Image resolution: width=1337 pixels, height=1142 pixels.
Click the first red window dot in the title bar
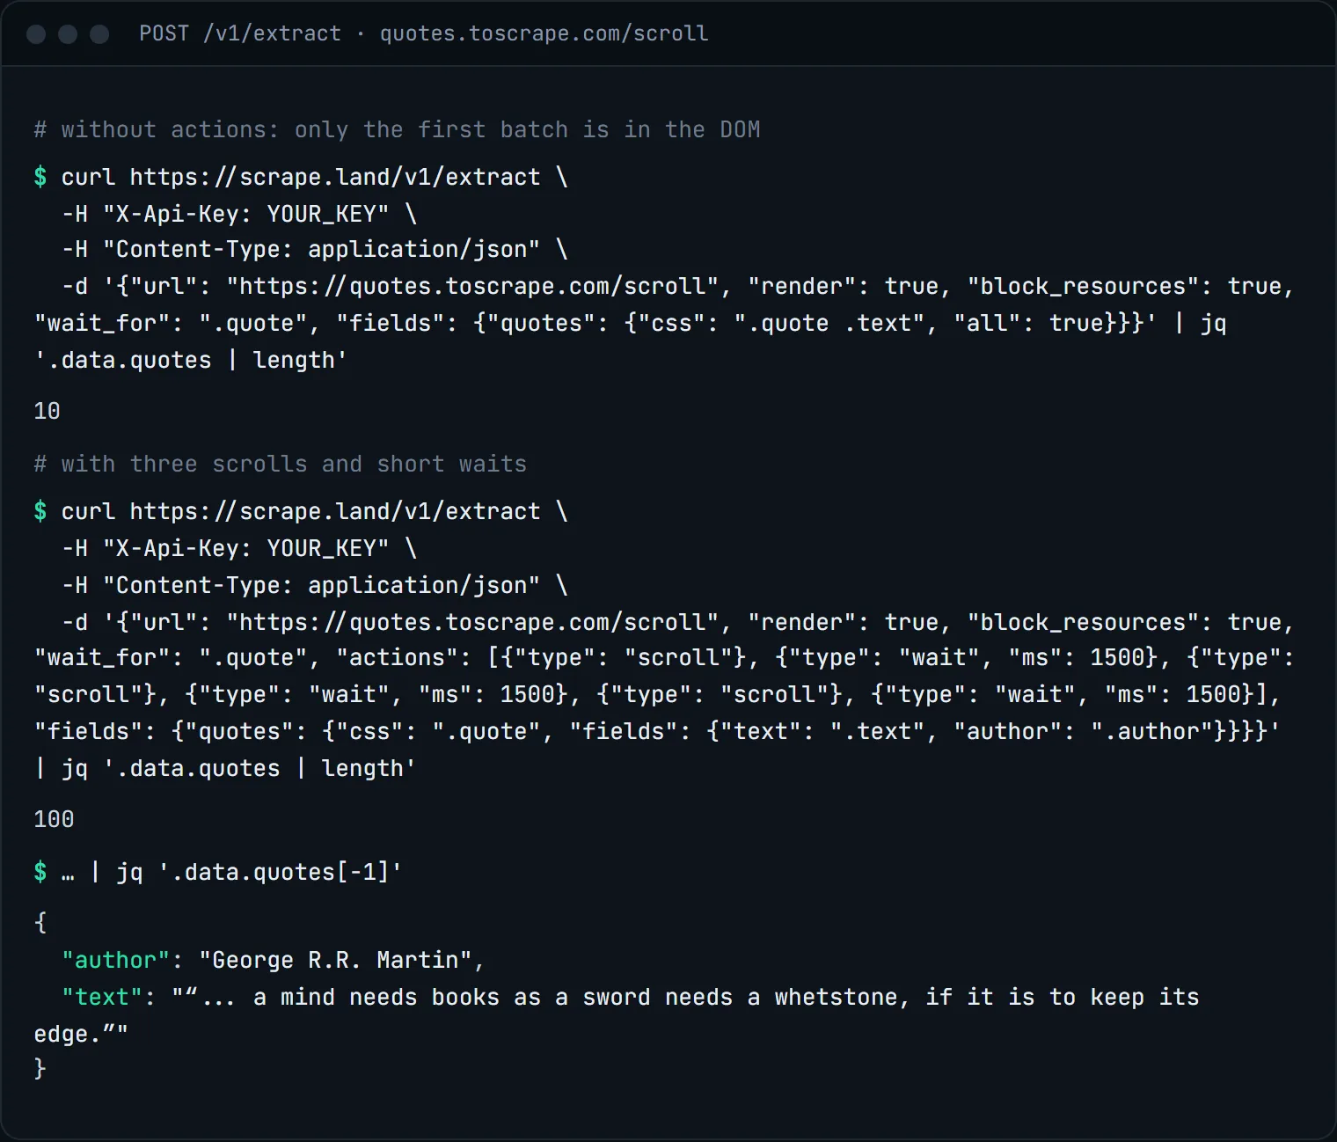click(x=37, y=34)
